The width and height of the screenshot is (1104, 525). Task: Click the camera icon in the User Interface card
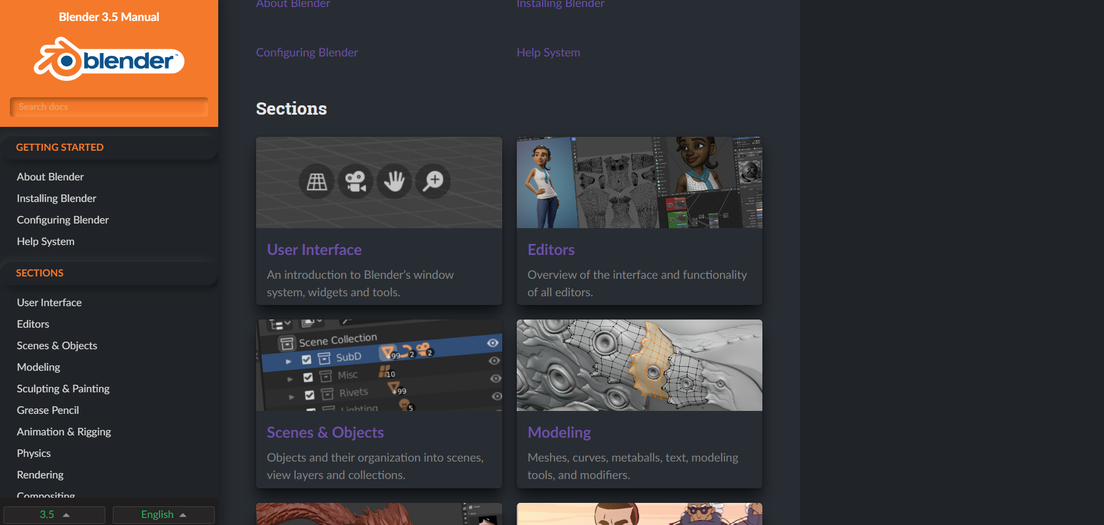[x=355, y=181]
